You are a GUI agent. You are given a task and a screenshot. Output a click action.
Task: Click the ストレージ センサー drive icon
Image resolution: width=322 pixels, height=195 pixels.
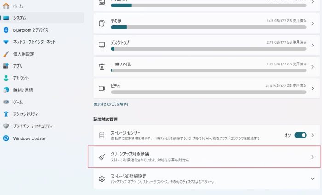pos(102,135)
